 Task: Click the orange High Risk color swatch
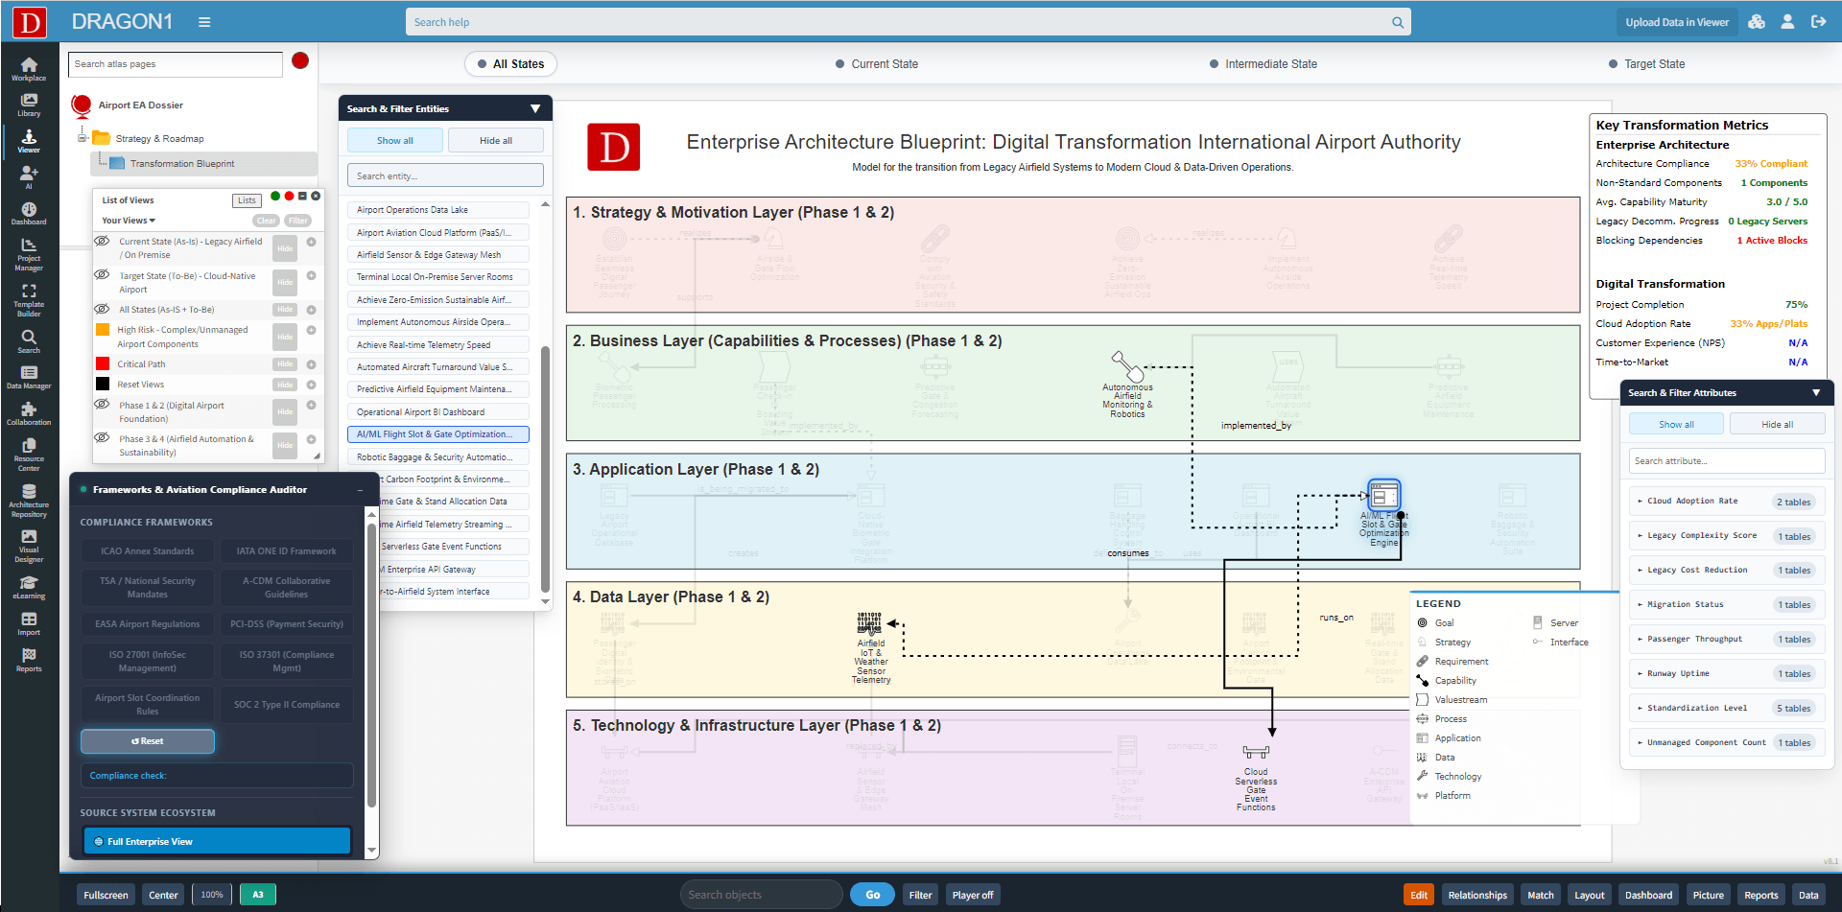[103, 330]
